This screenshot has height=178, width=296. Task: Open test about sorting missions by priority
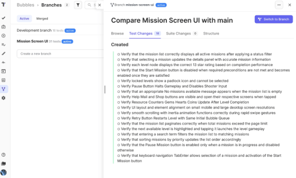(x=179, y=140)
